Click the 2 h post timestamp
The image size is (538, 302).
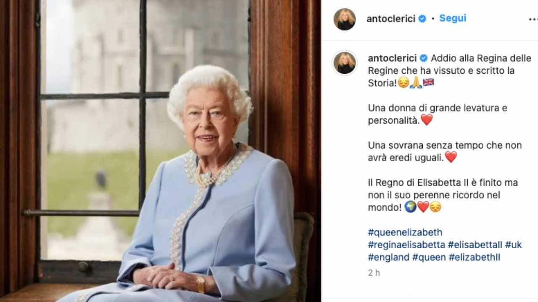pyautogui.click(x=374, y=273)
